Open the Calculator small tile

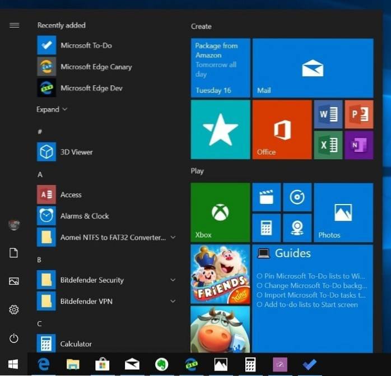(x=266, y=228)
